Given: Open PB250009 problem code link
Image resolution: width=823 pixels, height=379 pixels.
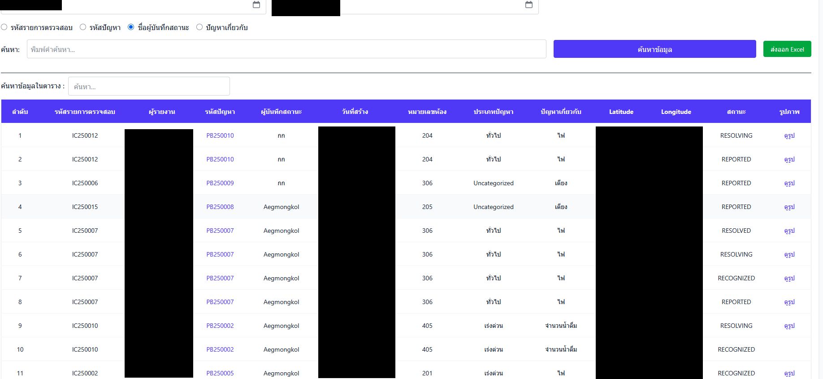Looking at the screenshot, I should tap(220, 183).
